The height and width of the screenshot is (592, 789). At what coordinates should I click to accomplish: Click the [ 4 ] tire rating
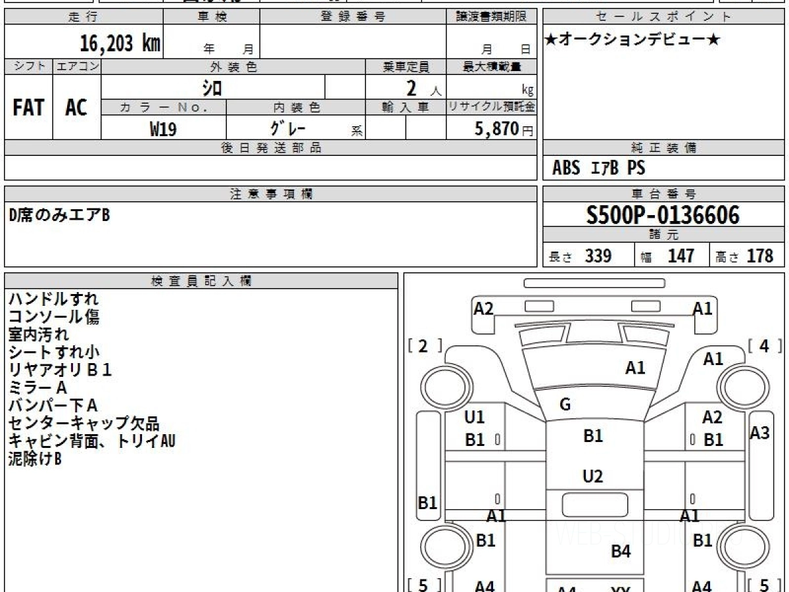click(766, 347)
